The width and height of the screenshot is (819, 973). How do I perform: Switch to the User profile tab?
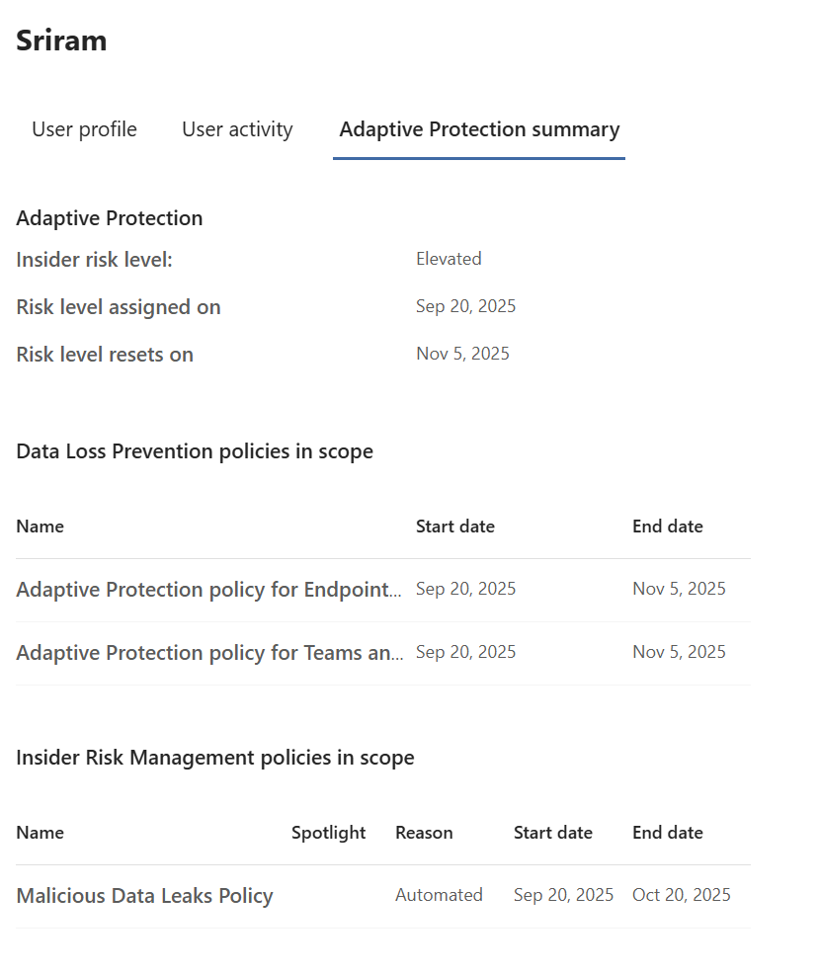coord(84,129)
